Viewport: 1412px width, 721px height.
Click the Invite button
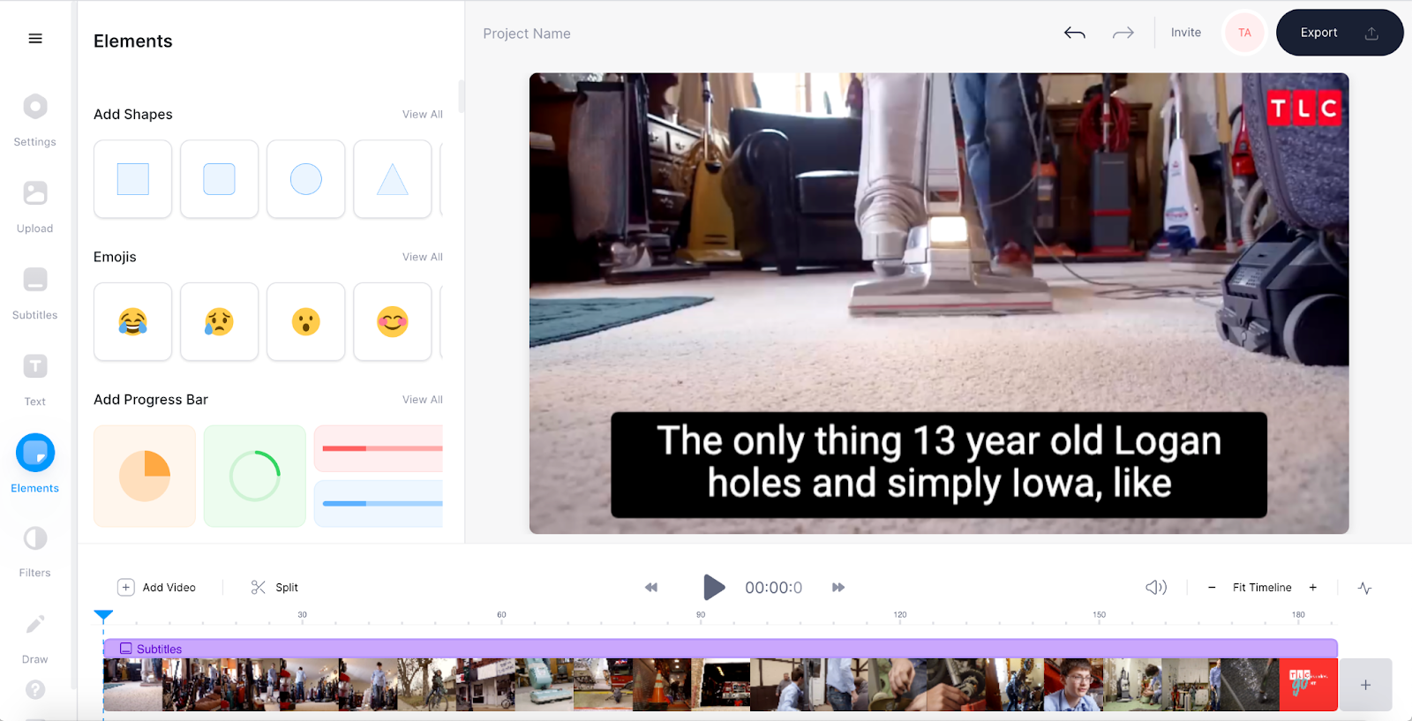1186,33
